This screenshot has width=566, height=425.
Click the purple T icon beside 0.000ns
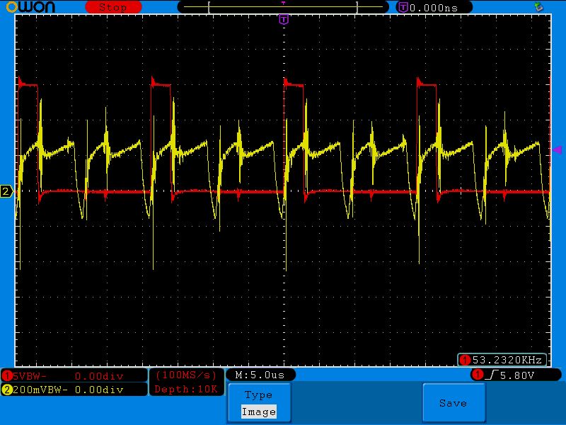403,7
